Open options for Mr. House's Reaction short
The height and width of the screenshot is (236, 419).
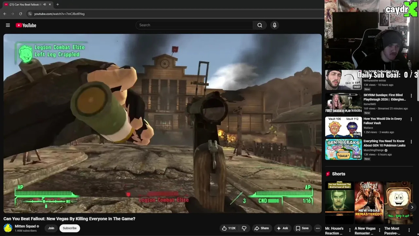pos(350,230)
